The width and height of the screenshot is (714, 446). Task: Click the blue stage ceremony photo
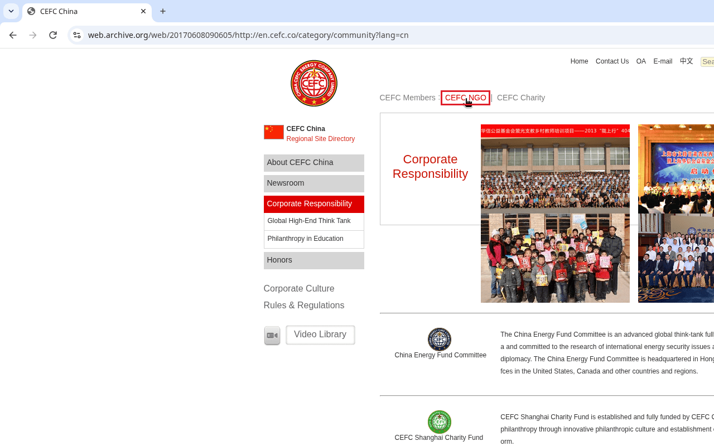[676, 169]
